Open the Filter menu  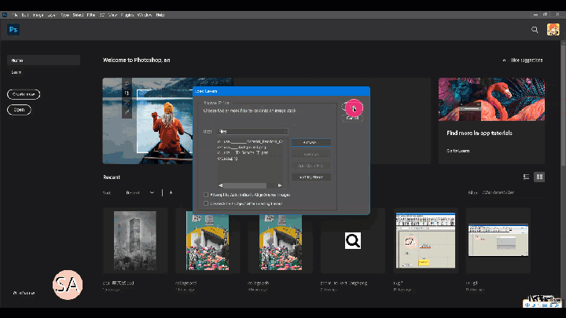[x=91, y=15]
